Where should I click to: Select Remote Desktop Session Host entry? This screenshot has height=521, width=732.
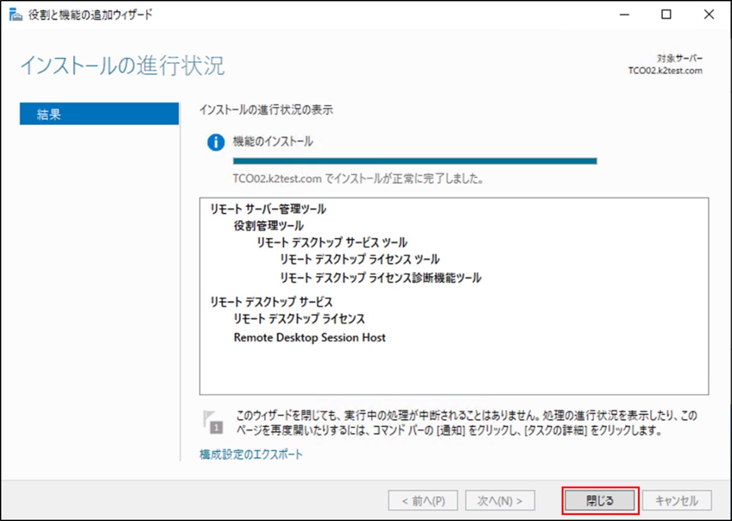[309, 338]
